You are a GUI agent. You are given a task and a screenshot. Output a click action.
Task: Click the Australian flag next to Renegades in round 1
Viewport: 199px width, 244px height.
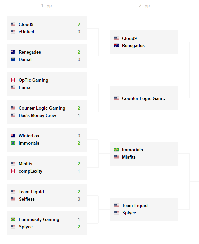point(13,52)
